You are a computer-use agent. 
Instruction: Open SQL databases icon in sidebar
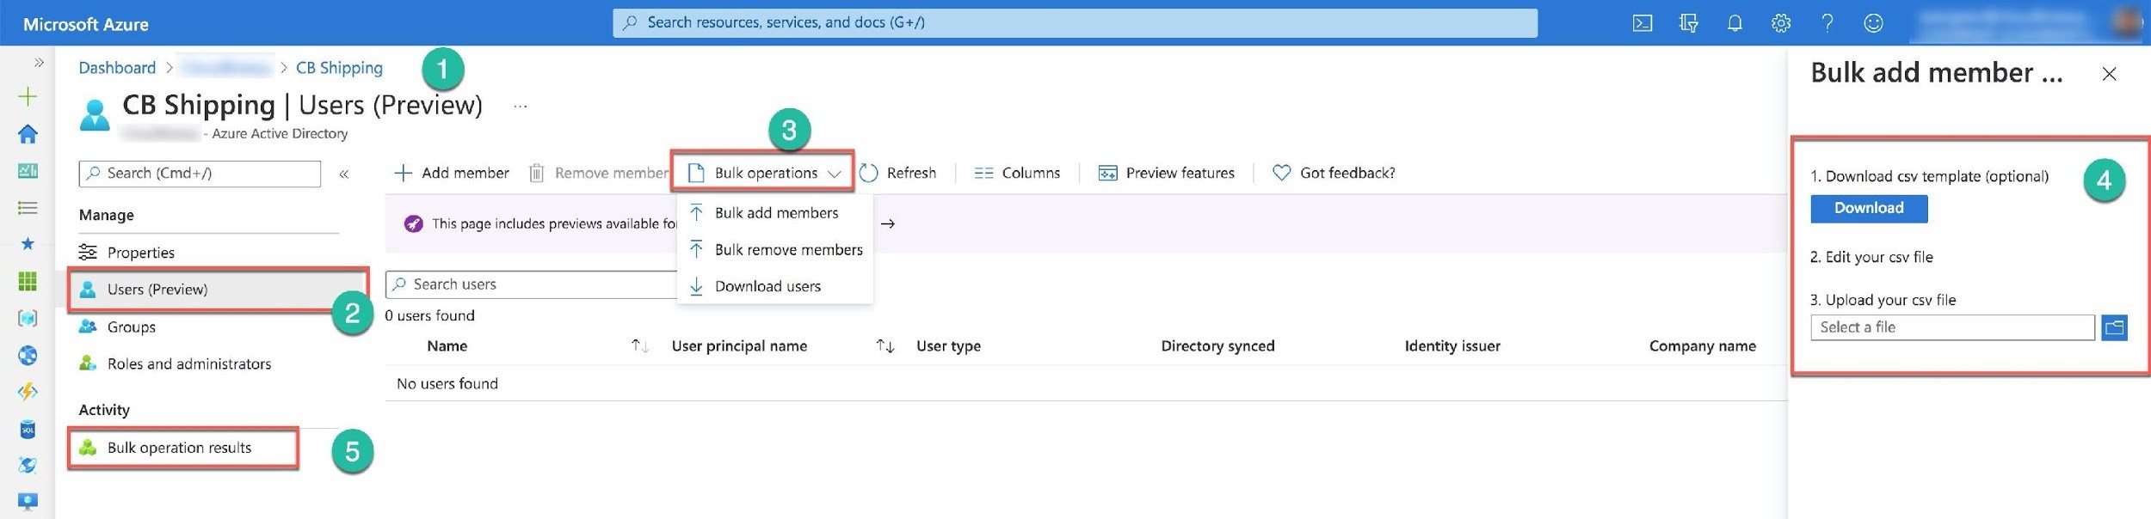[x=28, y=429]
